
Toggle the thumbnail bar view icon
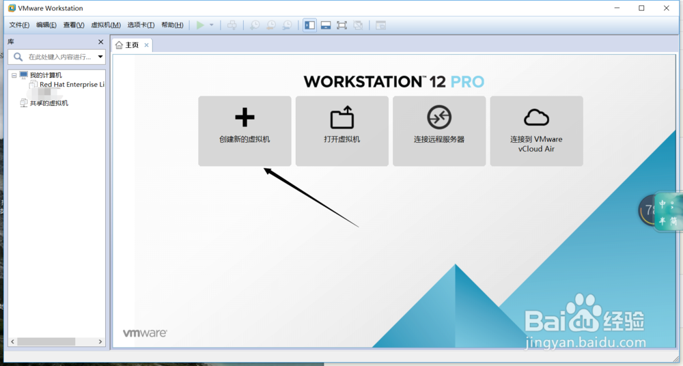[x=326, y=25]
